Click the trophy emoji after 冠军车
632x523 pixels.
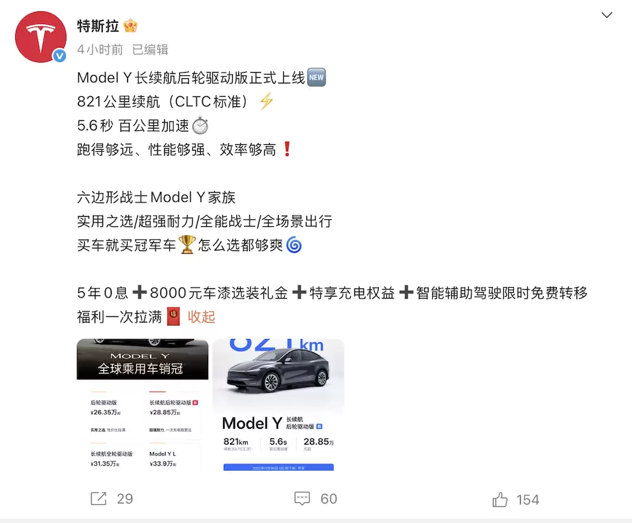coord(186,245)
